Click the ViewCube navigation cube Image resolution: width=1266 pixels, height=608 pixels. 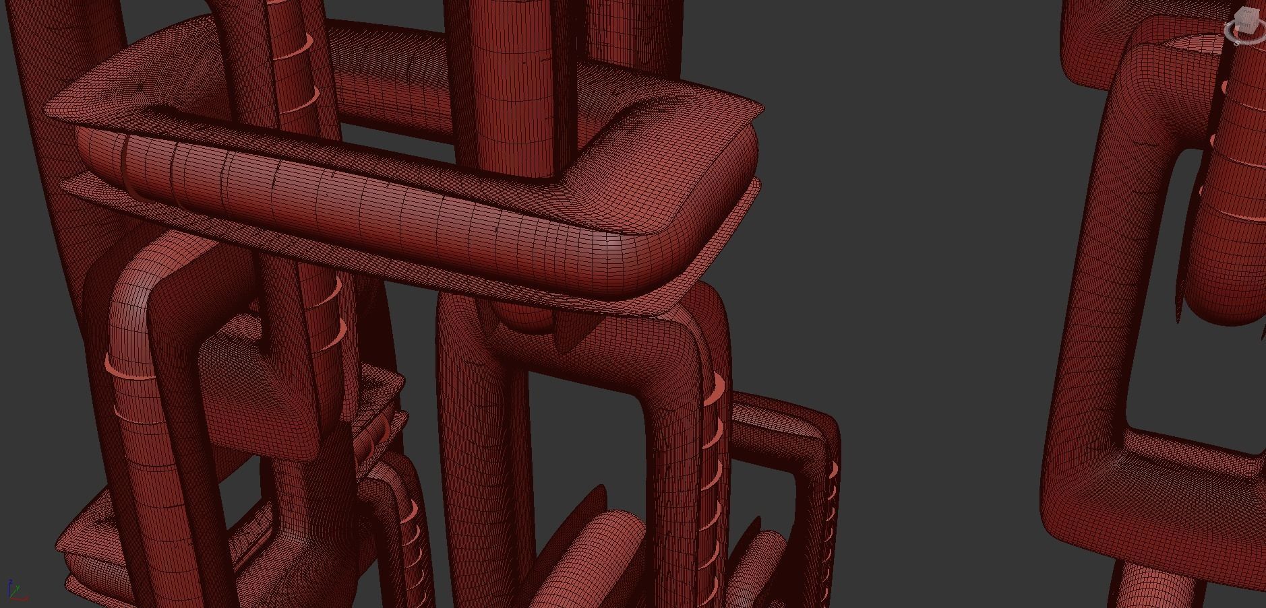[1247, 20]
